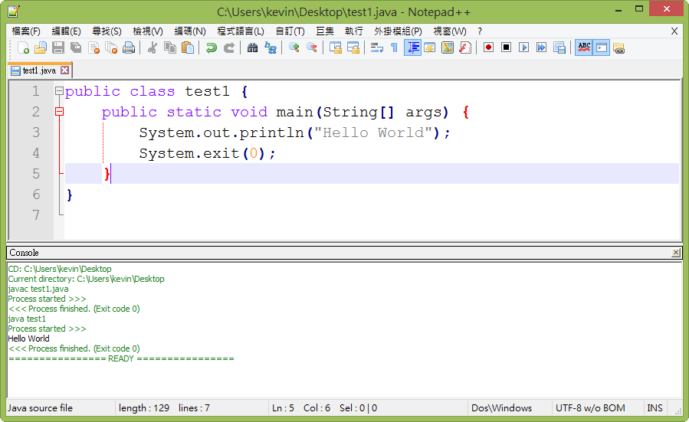Toggle show all characters (pilcrow) icon

pyautogui.click(x=394, y=47)
